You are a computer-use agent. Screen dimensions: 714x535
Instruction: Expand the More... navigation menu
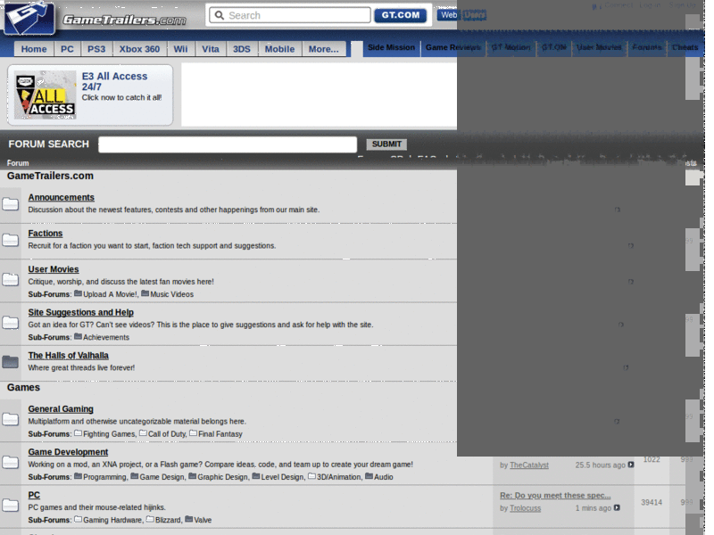[x=324, y=49]
